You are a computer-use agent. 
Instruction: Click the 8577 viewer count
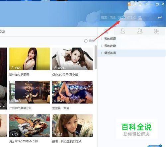[x=61, y=101]
